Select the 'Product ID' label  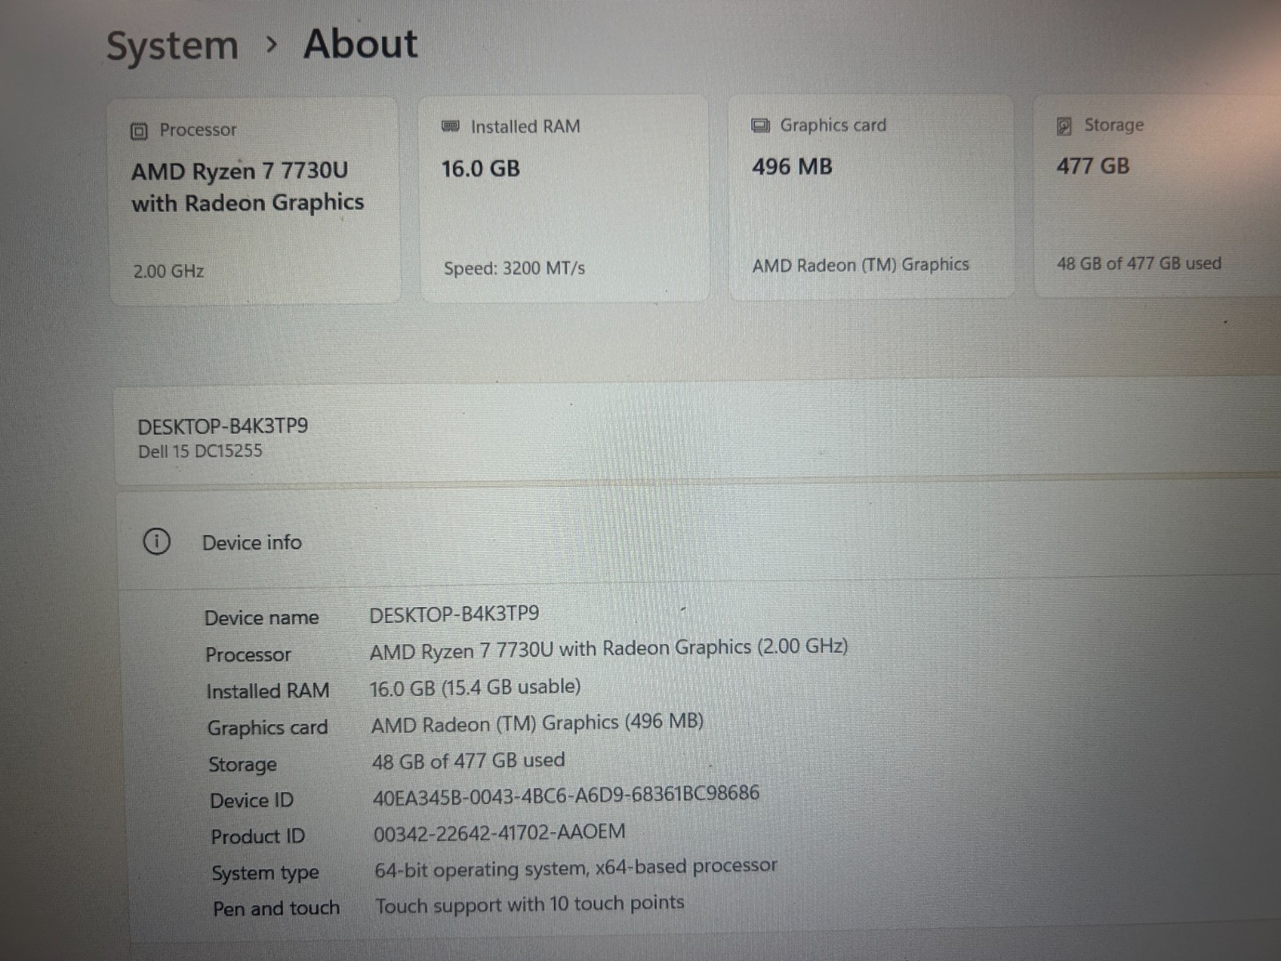(258, 837)
